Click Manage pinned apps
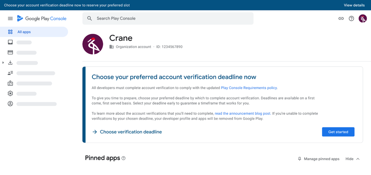The width and height of the screenshot is (371, 175). (x=318, y=159)
